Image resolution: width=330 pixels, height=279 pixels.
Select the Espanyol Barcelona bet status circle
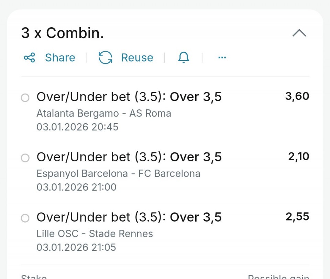coord(25,158)
